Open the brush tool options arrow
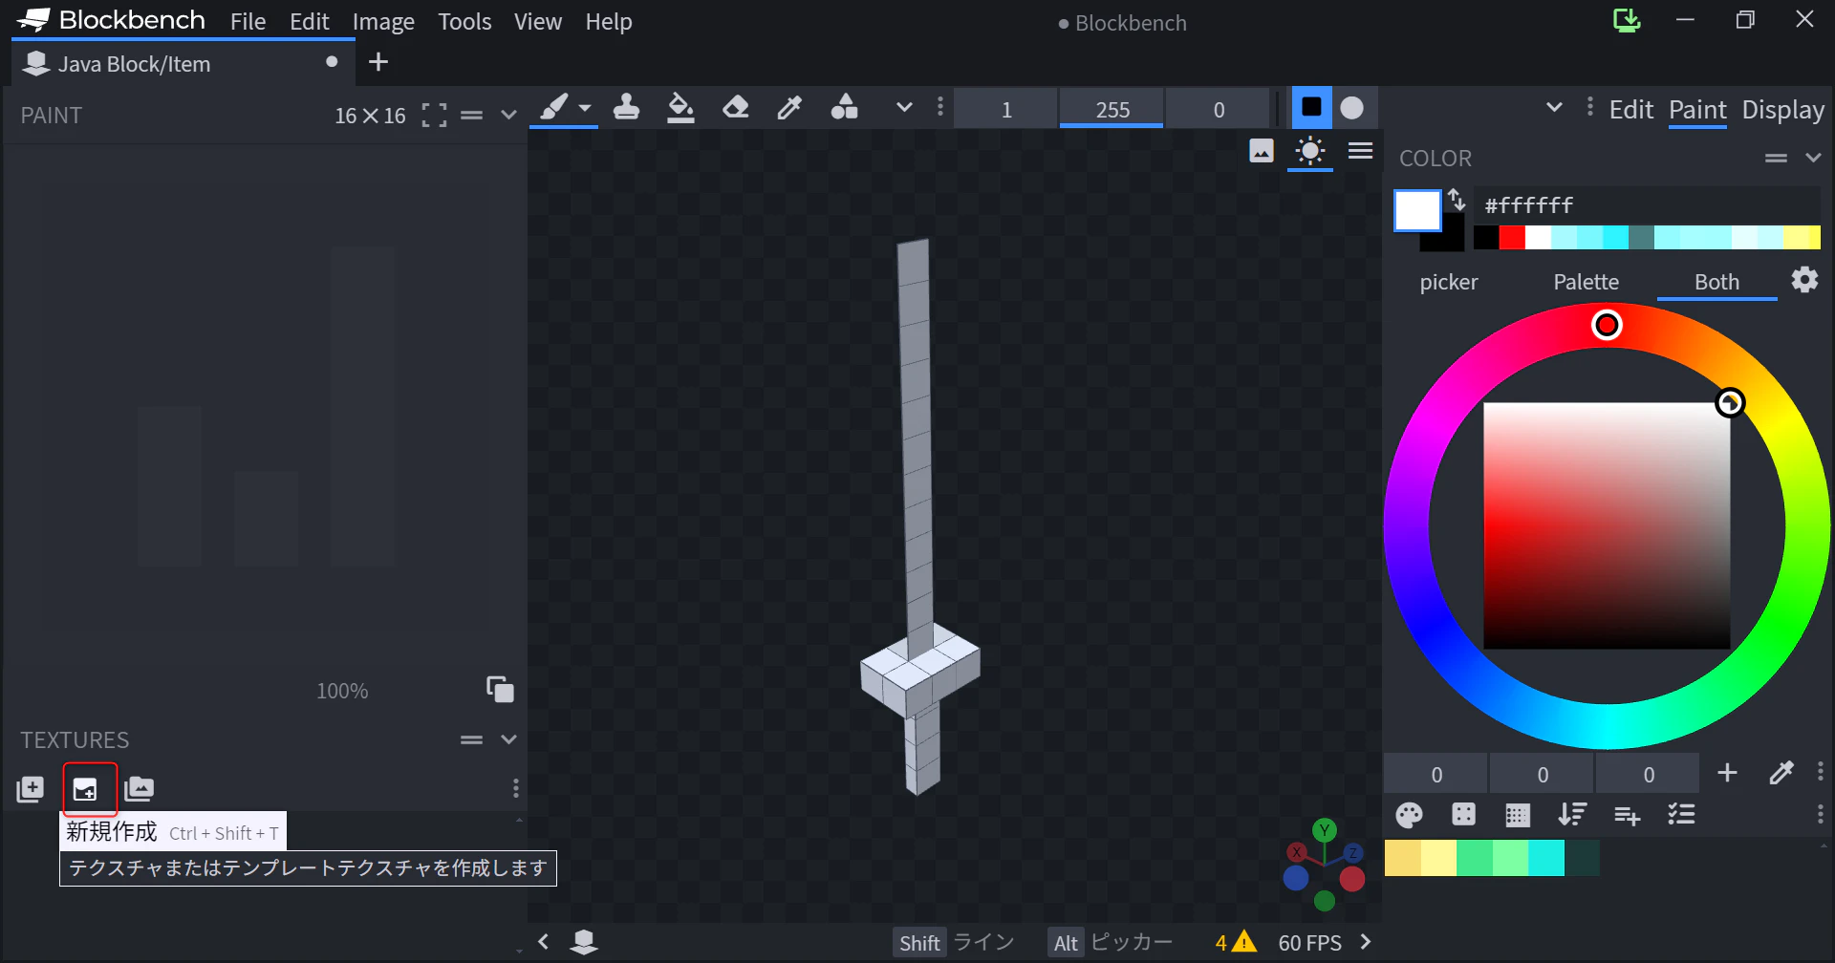This screenshot has height=963, width=1835. click(x=585, y=108)
